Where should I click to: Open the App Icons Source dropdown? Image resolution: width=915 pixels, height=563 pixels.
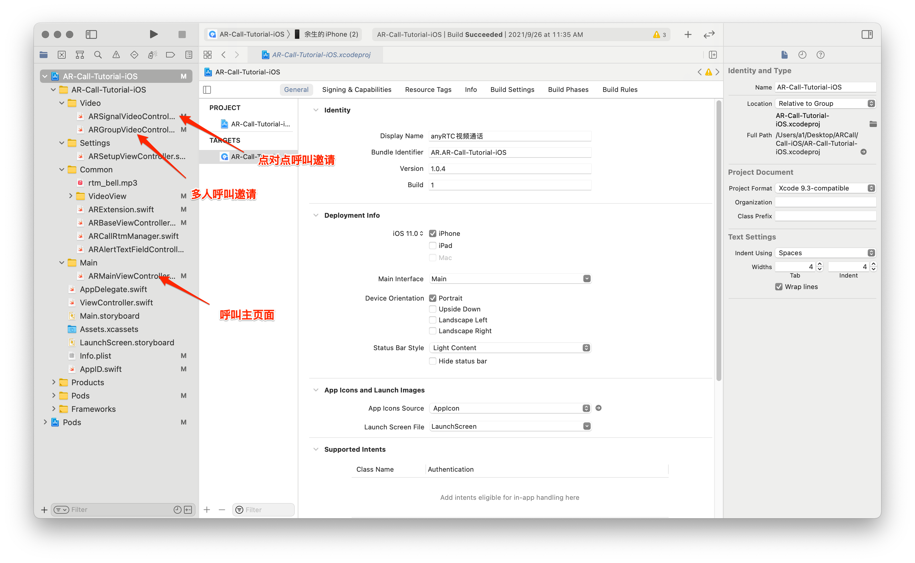point(510,408)
